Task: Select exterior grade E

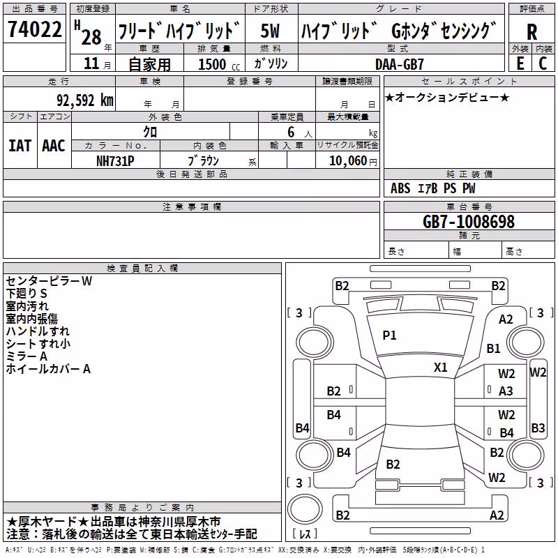Action: click(x=520, y=63)
